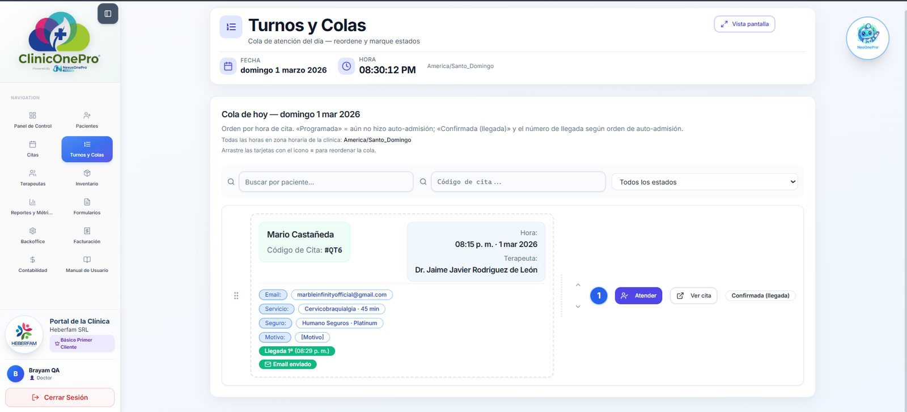This screenshot has width=907, height=412.
Task: Click the search icon by Código de cita
Action: 423,182
